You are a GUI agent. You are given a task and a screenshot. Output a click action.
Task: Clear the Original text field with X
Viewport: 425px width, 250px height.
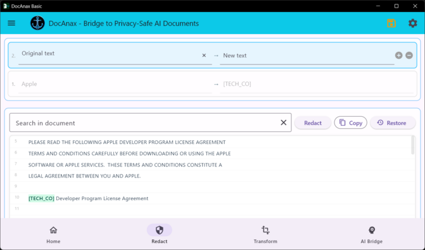204,56
